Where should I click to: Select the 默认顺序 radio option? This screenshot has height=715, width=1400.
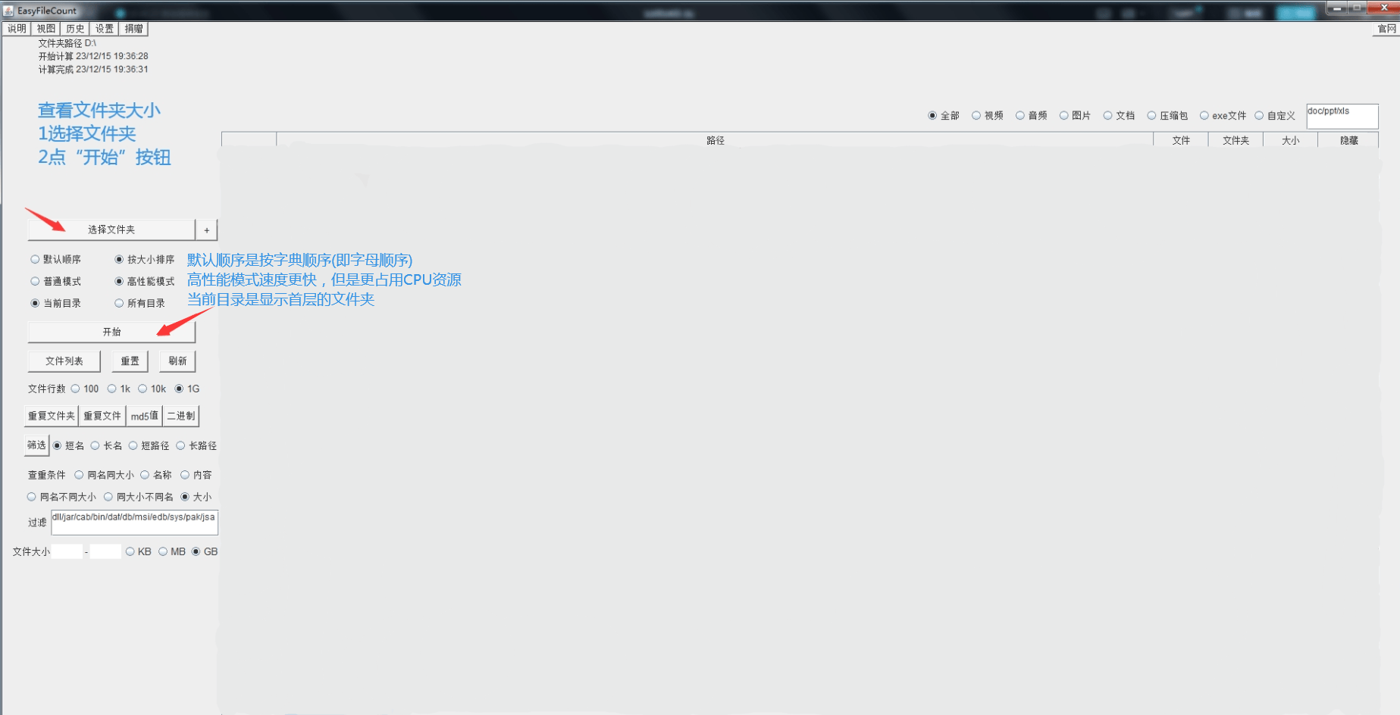(36, 260)
